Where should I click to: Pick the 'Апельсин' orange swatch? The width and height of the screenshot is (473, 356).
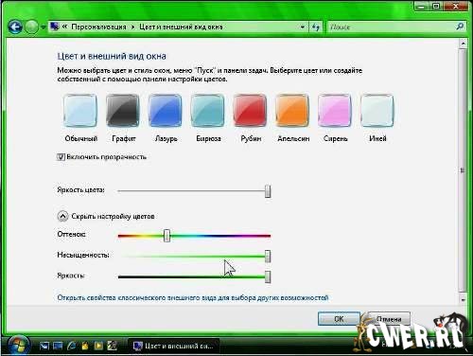click(292, 111)
